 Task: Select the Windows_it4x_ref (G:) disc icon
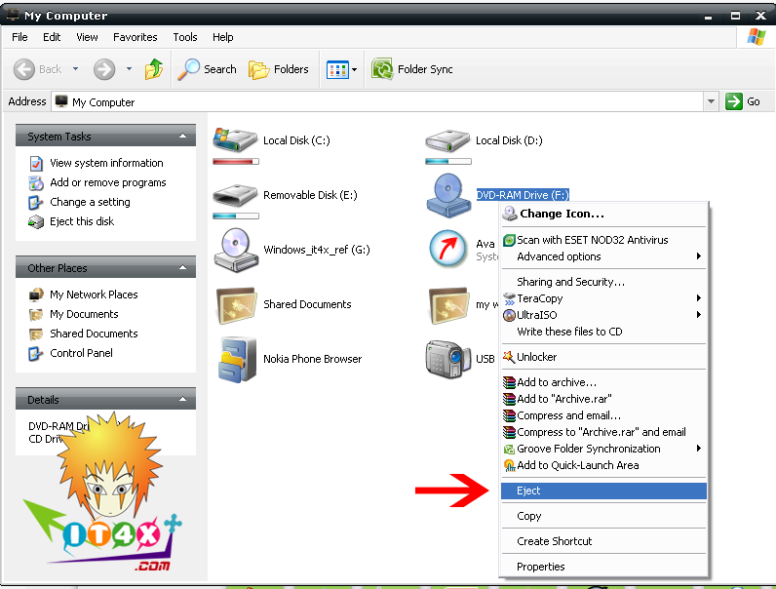(x=235, y=249)
